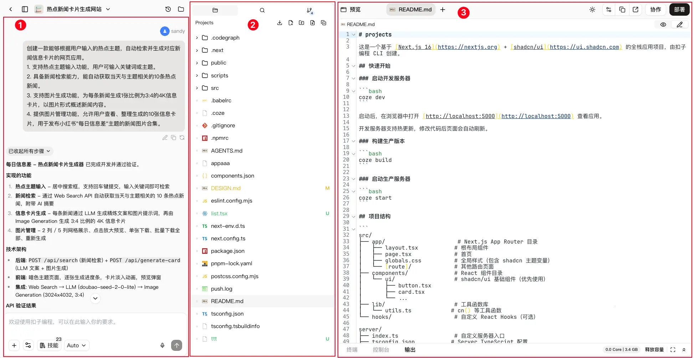The width and height of the screenshot is (694, 358).
Task: Open the .gitignore file
Action: click(x=263, y=126)
